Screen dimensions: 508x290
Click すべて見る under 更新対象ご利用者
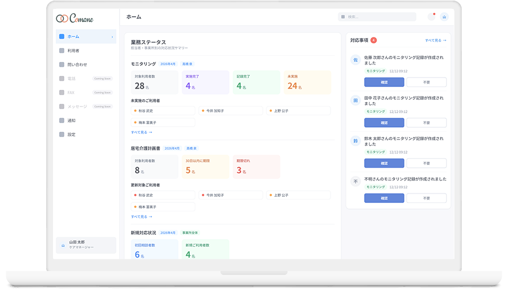click(142, 217)
